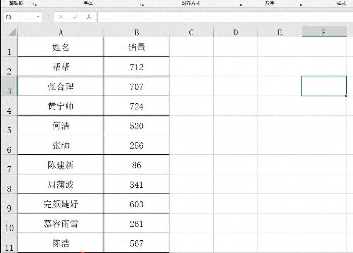Select the 销量 header cell B1
This screenshot has height=253, width=353.
click(x=136, y=46)
